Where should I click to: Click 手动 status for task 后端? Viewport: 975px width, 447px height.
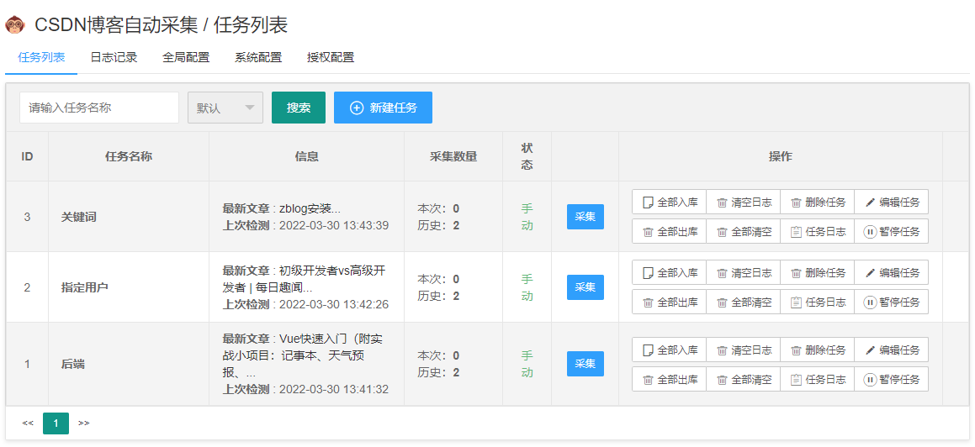click(x=527, y=364)
